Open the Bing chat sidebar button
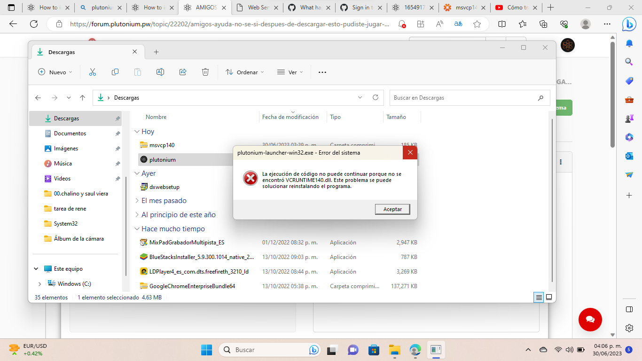This screenshot has width=642, height=361. [629, 24]
